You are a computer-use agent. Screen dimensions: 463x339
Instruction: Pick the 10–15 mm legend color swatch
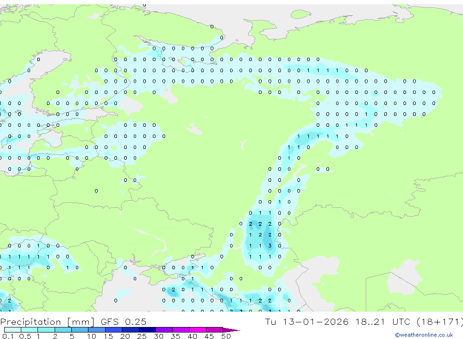coord(97,330)
